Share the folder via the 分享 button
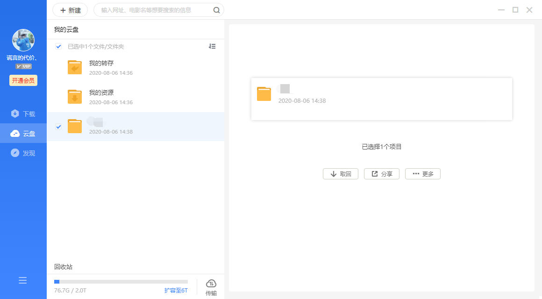This screenshot has width=542, height=299. (x=381, y=173)
